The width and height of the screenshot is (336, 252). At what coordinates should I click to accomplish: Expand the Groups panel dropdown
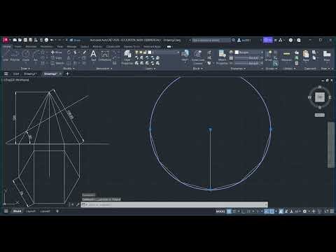click(271, 69)
